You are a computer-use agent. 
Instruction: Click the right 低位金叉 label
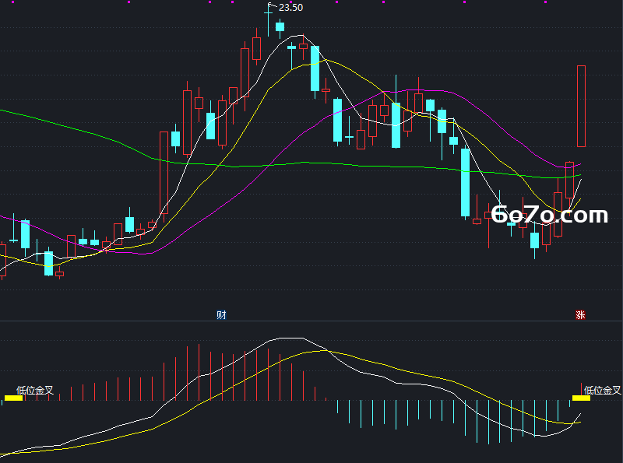point(602,390)
